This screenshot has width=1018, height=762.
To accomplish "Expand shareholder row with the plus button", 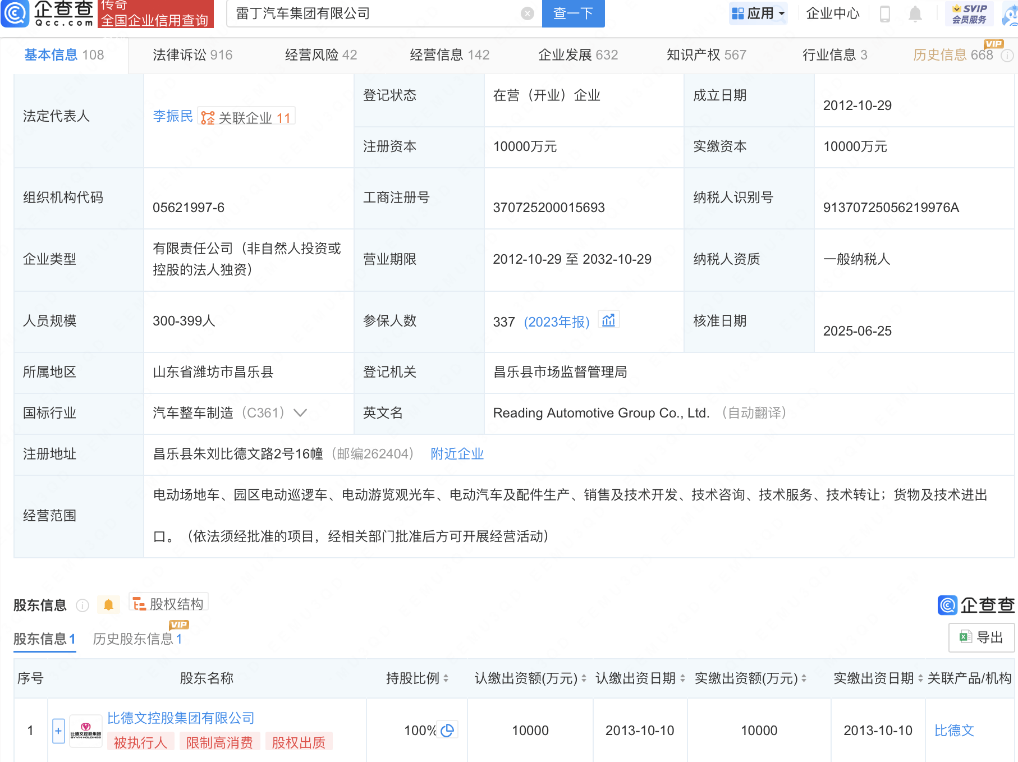I will pos(58,730).
